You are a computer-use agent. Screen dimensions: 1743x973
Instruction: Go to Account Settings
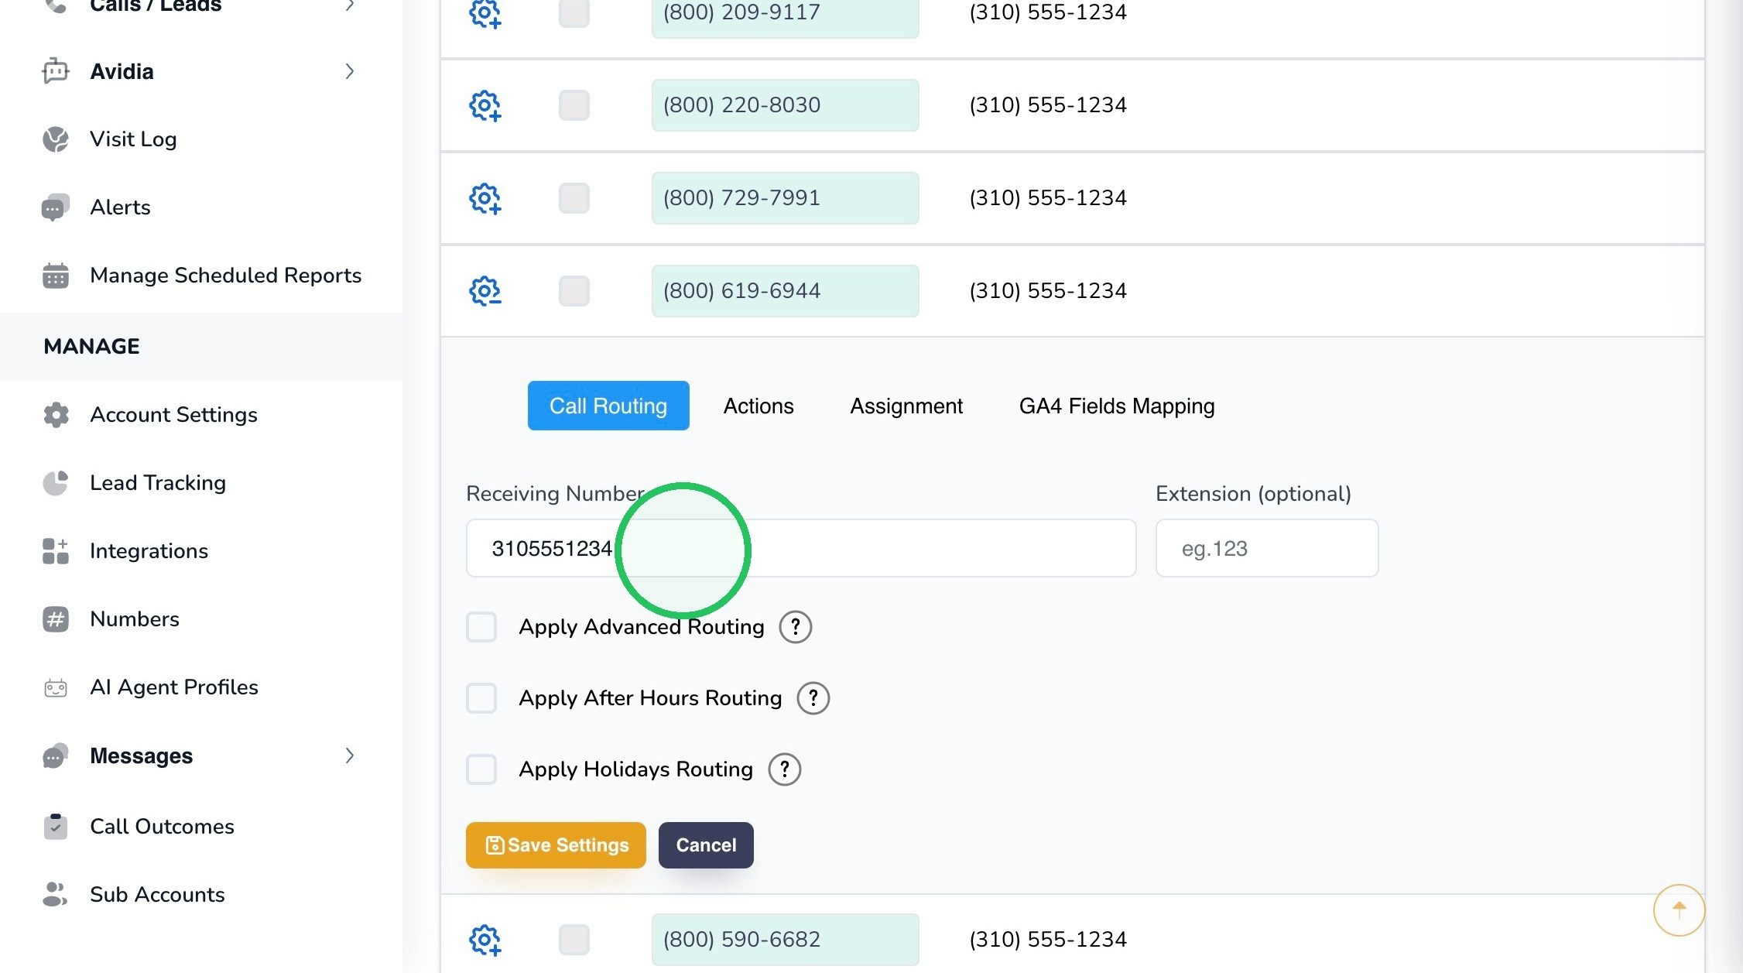pos(173,415)
